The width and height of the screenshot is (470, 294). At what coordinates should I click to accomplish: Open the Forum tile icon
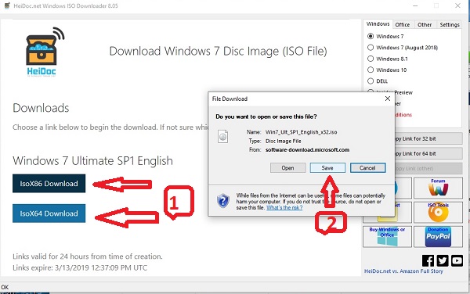point(438,188)
